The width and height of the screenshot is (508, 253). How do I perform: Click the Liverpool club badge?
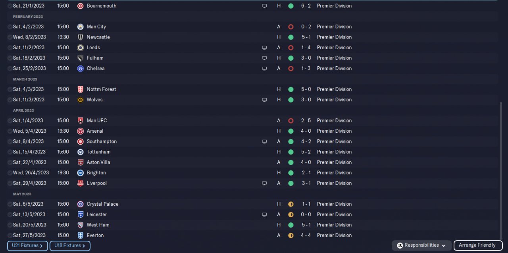point(80,183)
